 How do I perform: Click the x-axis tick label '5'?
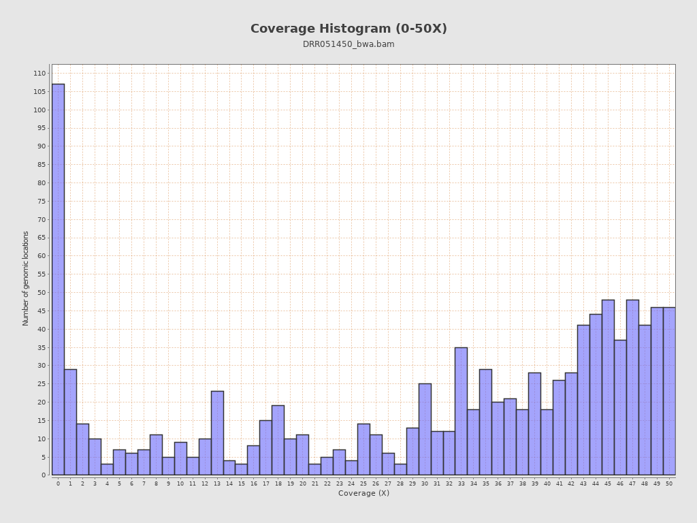point(119,484)
